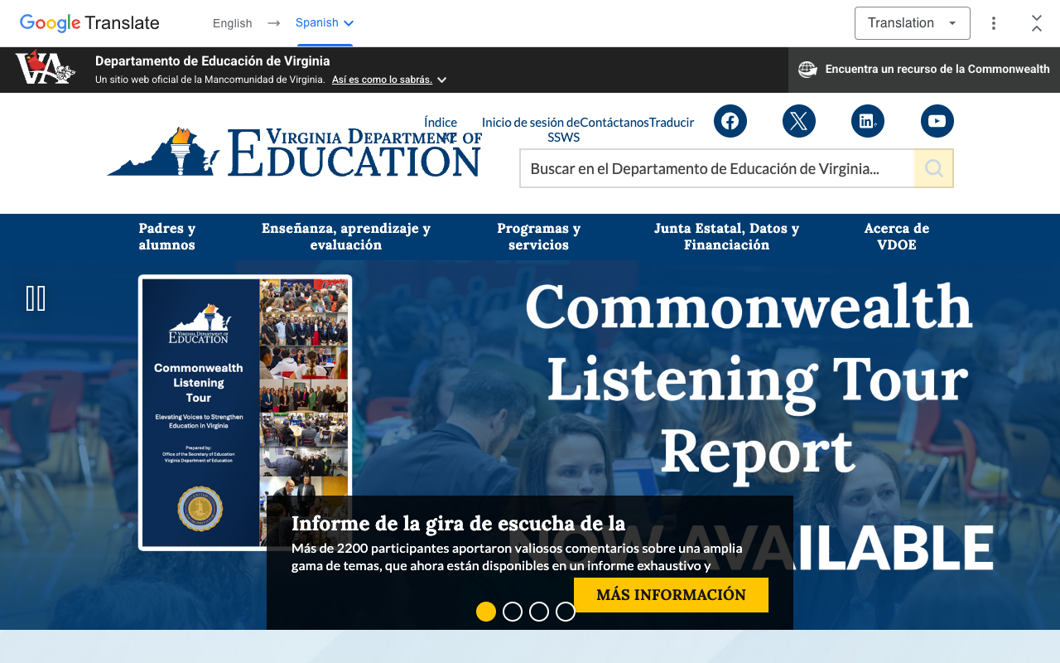Screen dimensions: 1060x663
Task: Click the search magnifier button
Action: click(934, 168)
